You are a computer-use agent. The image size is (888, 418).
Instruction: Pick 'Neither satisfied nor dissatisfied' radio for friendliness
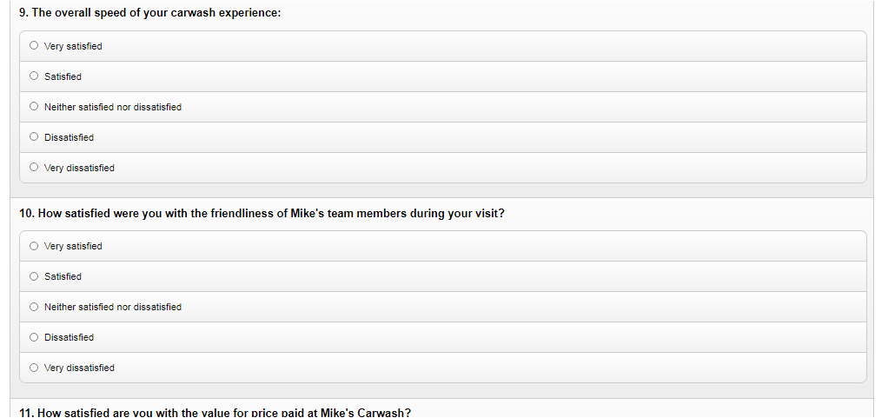34,307
